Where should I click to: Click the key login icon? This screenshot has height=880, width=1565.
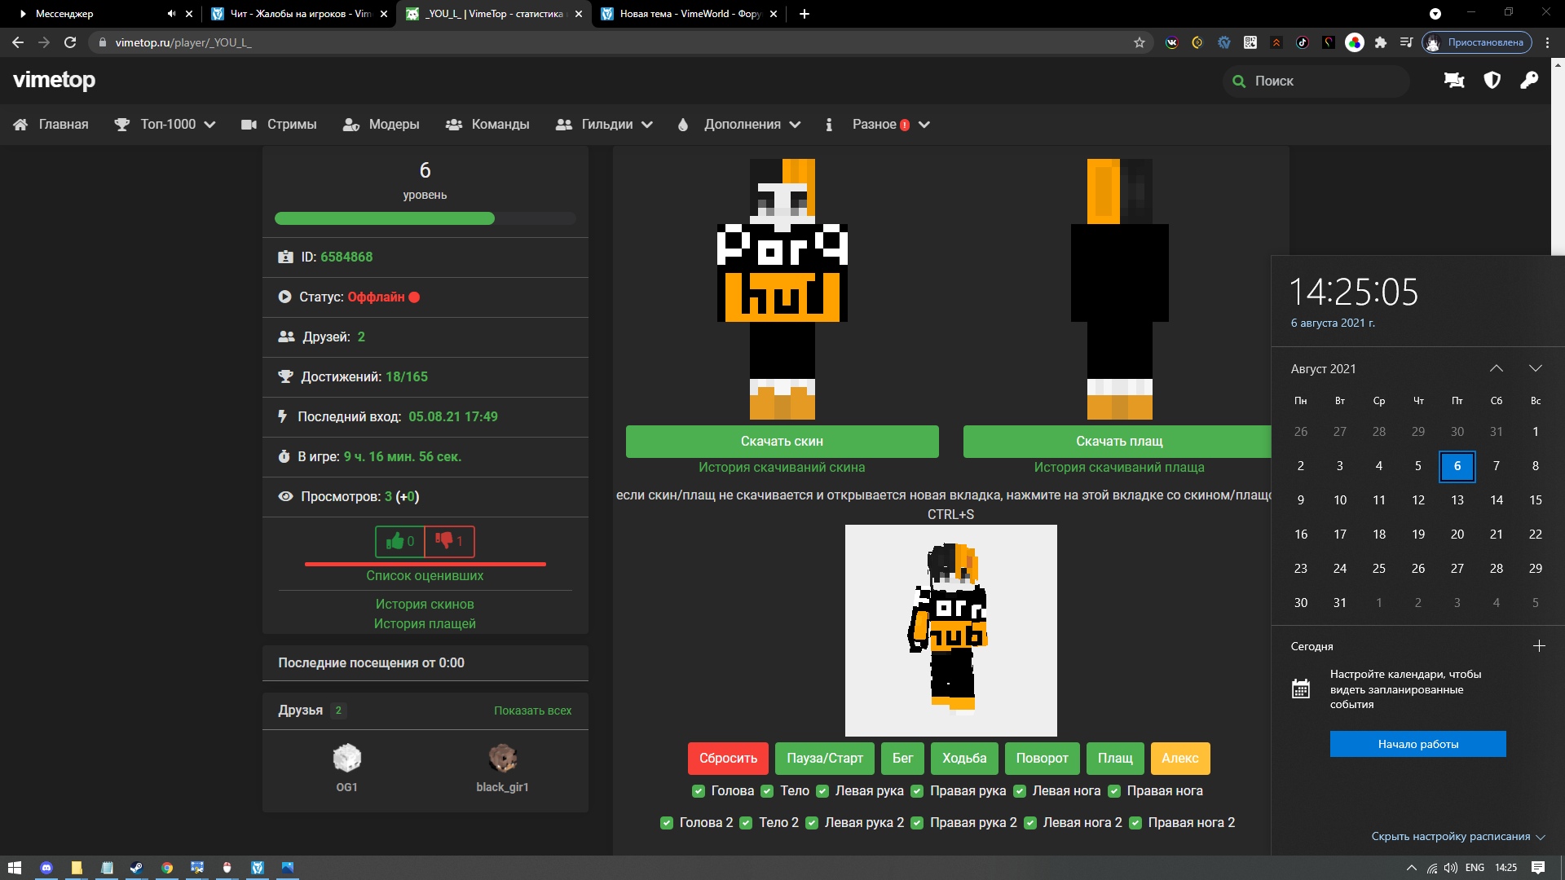point(1529,81)
